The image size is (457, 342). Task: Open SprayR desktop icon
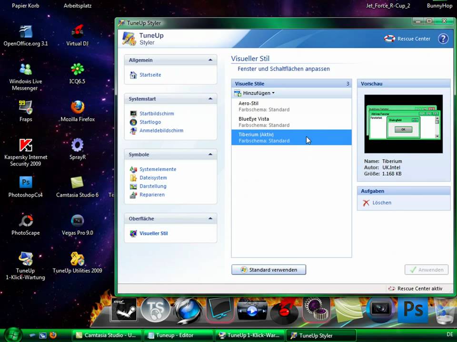click(x=78, y=149)
